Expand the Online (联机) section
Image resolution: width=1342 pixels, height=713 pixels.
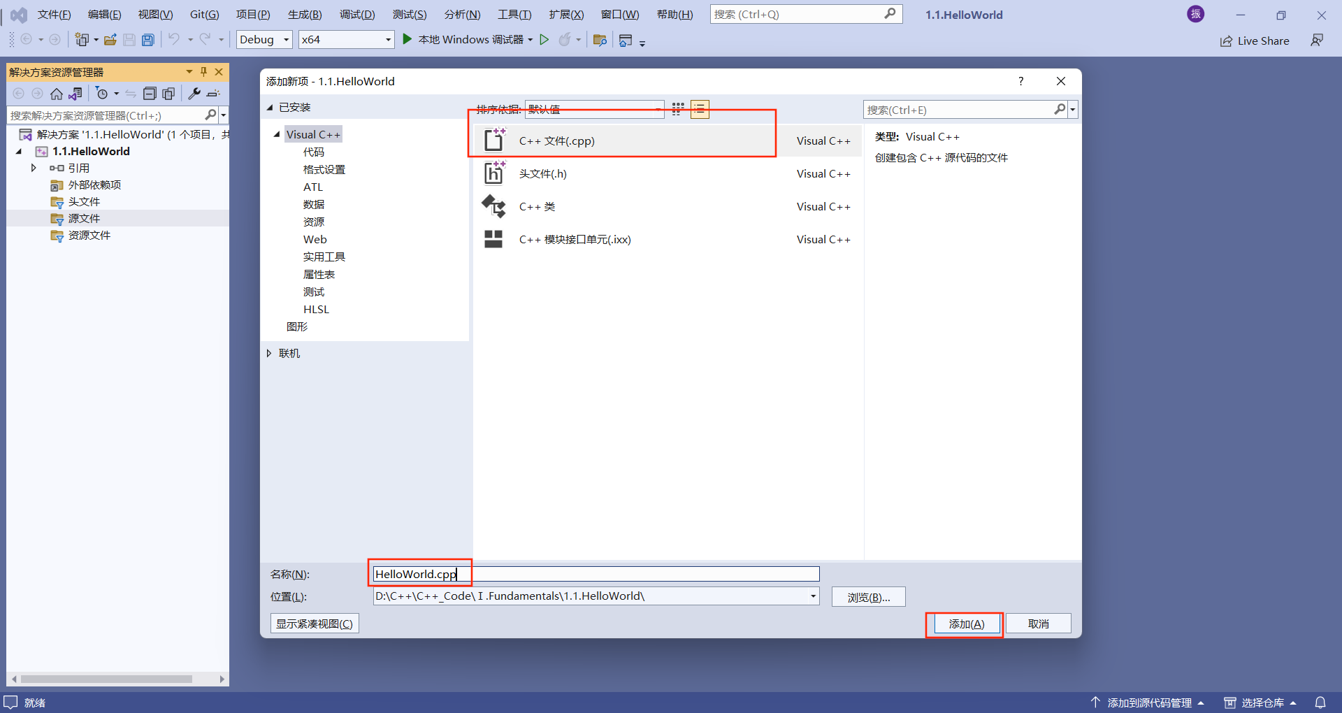269,353
